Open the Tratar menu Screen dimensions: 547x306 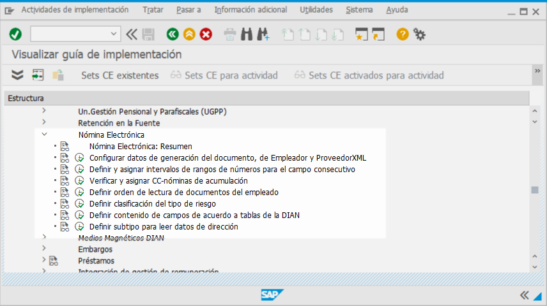[x=153, y=10]
